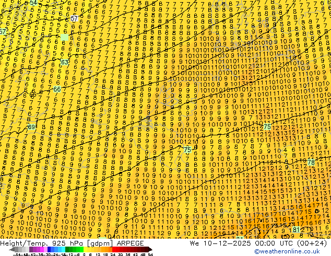Click the gray left arrow end of the color scale
The width and height of the screenshot is (331, 256).
tap(11, 249)
